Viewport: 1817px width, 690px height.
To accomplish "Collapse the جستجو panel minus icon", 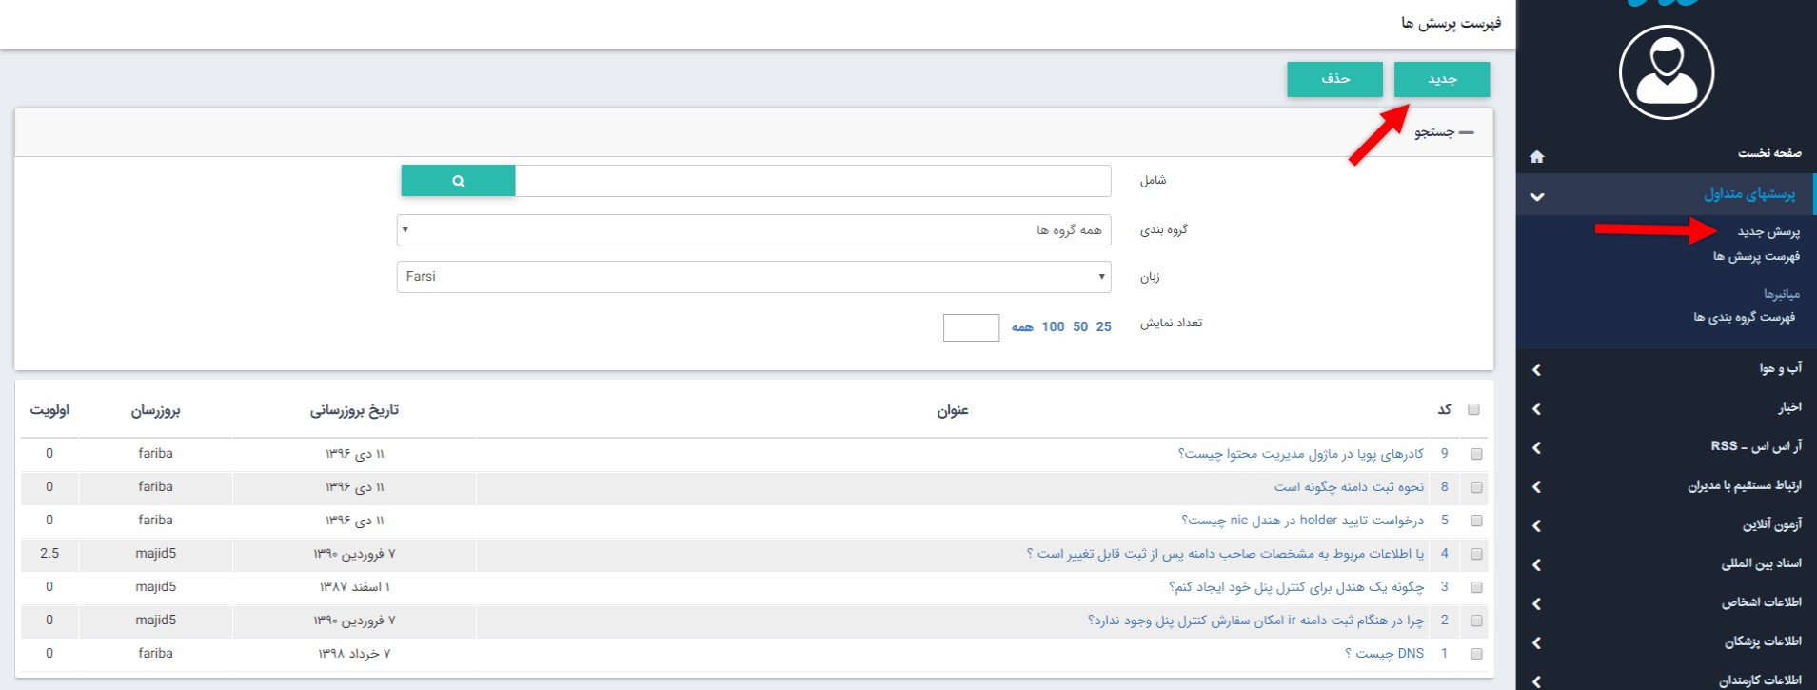I will point(1467,132).
